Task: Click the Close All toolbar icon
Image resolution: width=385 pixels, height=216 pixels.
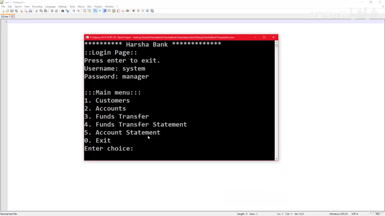Action: point(26,11)
